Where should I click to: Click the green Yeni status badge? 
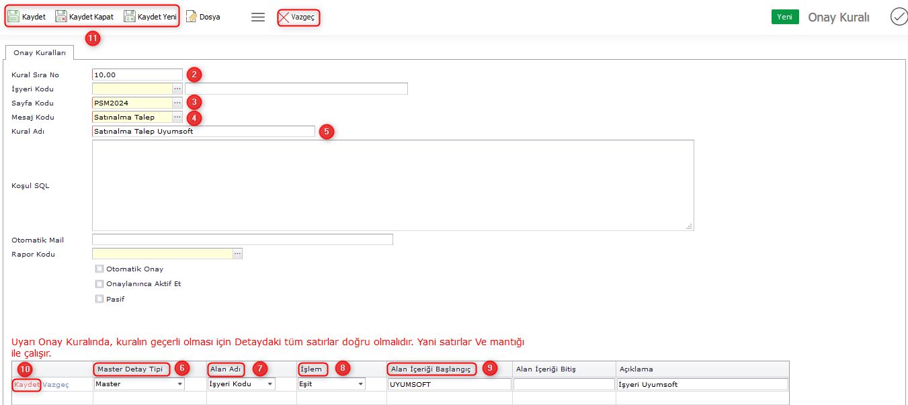click(x=784, y=17)
